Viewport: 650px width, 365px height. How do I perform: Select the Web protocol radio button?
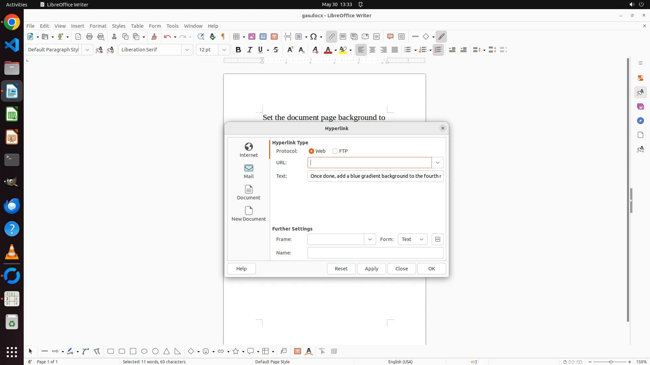point(311,151)
